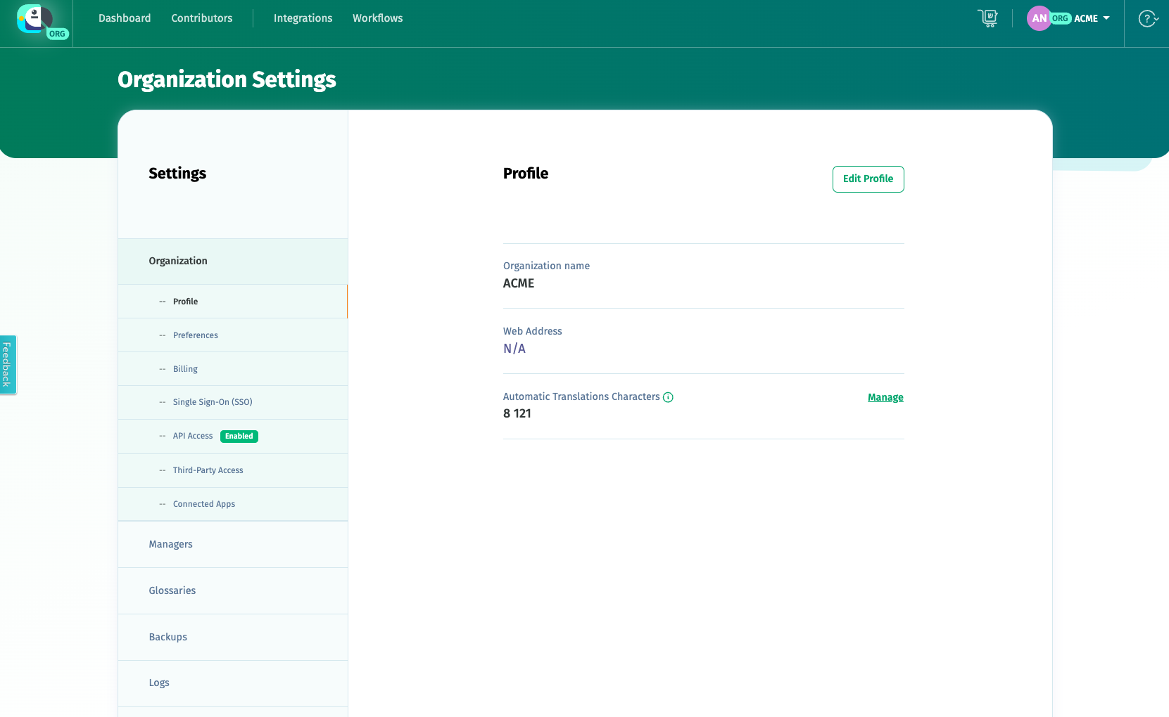1169x717 pixels.
Task: Click the ORG badge next to ACME
Action: click(x=1061, y=18)
